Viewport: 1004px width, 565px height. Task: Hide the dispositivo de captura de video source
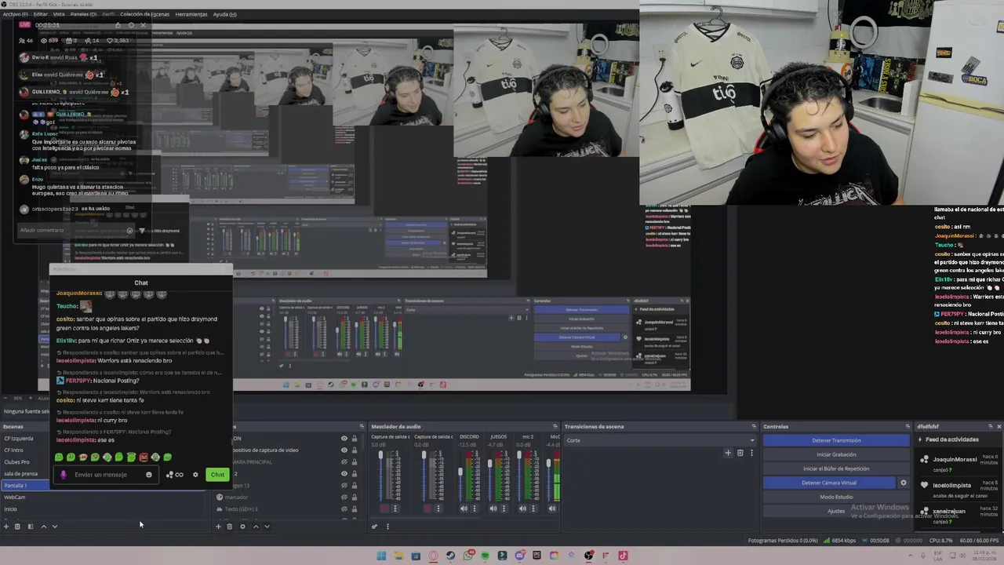344,450
